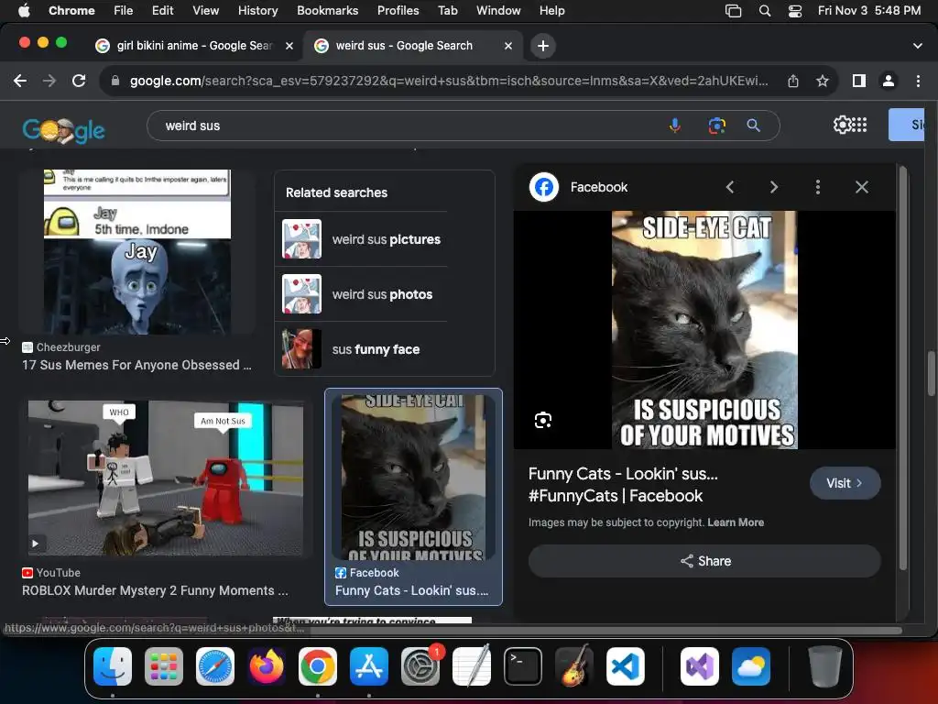Image resolution: width=938 pixels, height=704 pixels.
Task: Click the Visit button
Action: [x=845, y=483]
